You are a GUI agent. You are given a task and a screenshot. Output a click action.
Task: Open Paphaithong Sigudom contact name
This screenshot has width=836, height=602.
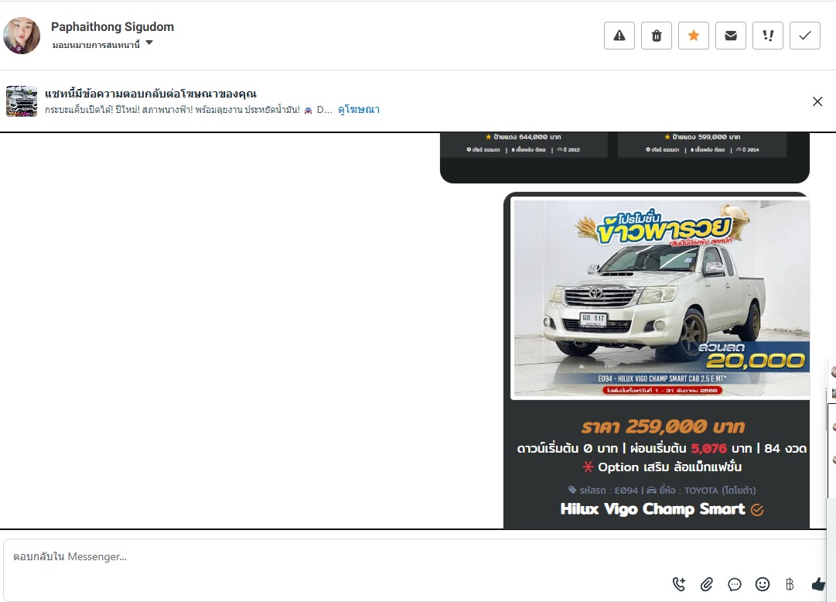112,26
